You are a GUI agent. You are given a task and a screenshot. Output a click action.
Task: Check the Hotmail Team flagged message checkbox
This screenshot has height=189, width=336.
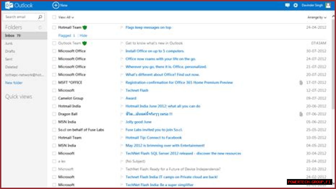tap(54, 28)
